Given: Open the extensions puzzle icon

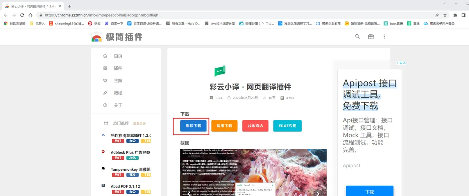Looking at the screenshot, I should click(x=455, y=15).
